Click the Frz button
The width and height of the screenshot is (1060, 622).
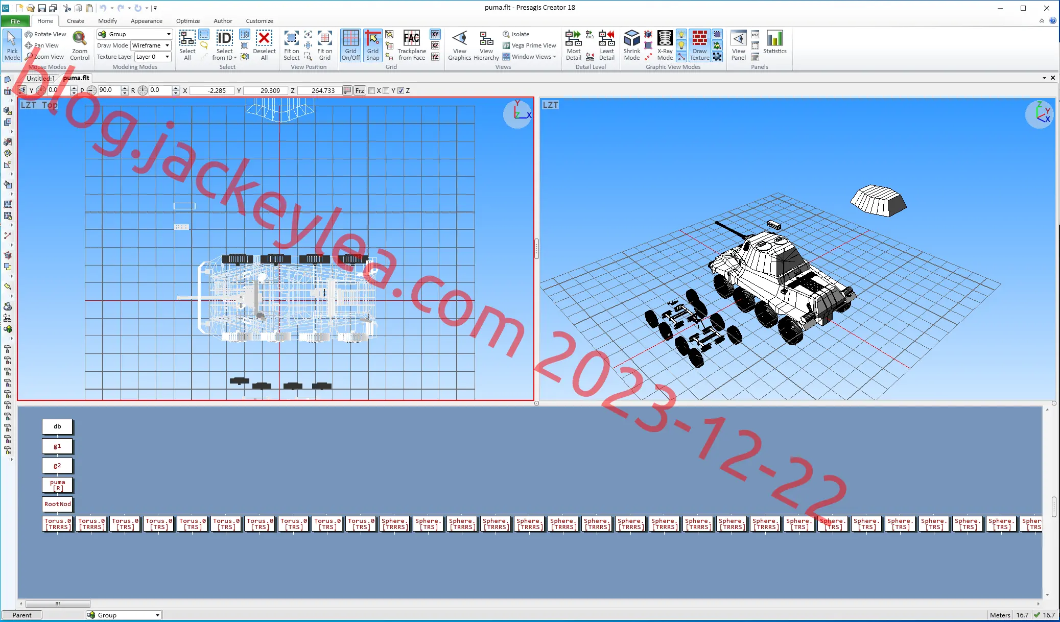pos(360,91)
